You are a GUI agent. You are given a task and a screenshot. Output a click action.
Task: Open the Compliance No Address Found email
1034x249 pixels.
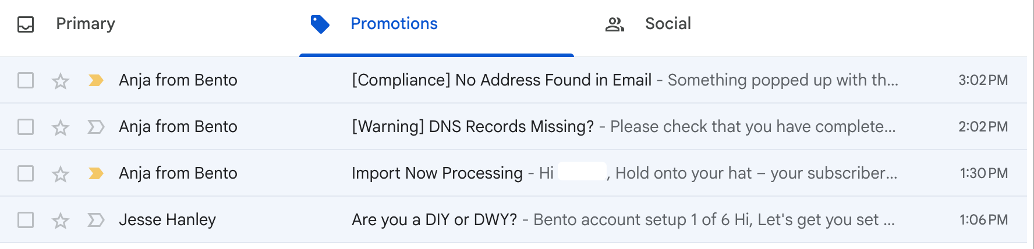pyautogui.click(x=501, y=80)
